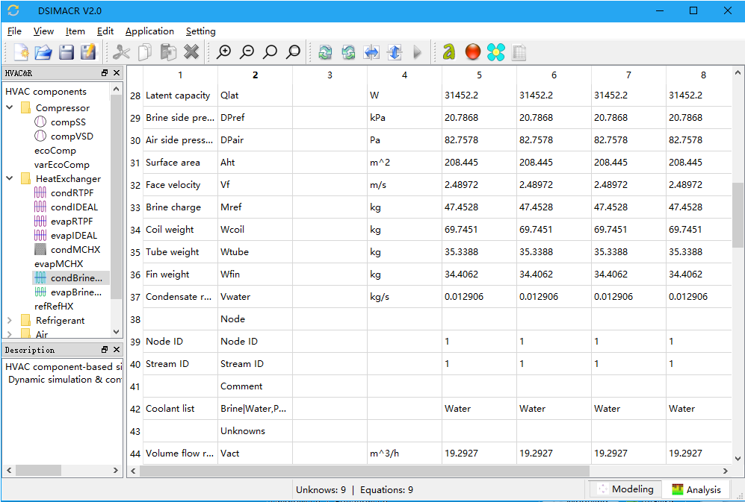Select compVSD compressor in tree

point(72,137)
